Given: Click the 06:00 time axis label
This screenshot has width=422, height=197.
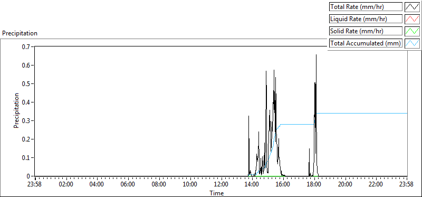Looking at the screenshot, I should click(x=128, y=185).
